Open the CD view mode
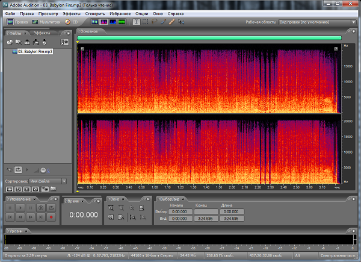The width and height of the screenshot is (361, 262). (x=72, y=22)
